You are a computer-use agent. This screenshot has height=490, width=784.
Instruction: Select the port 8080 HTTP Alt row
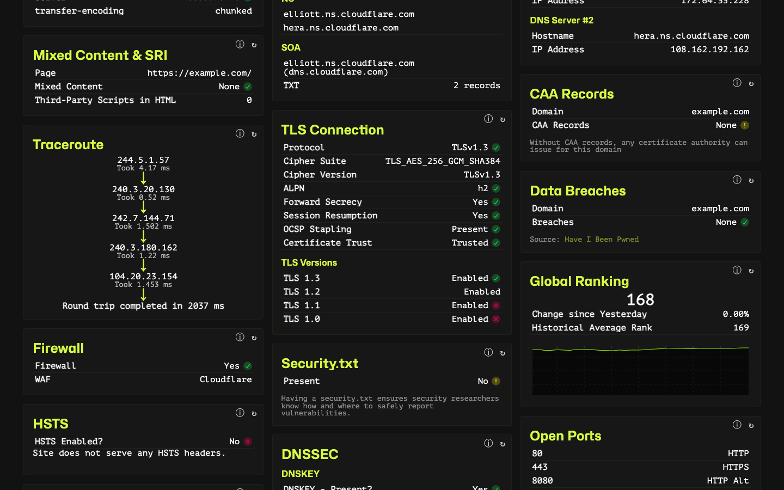click(x=640, y=481)
